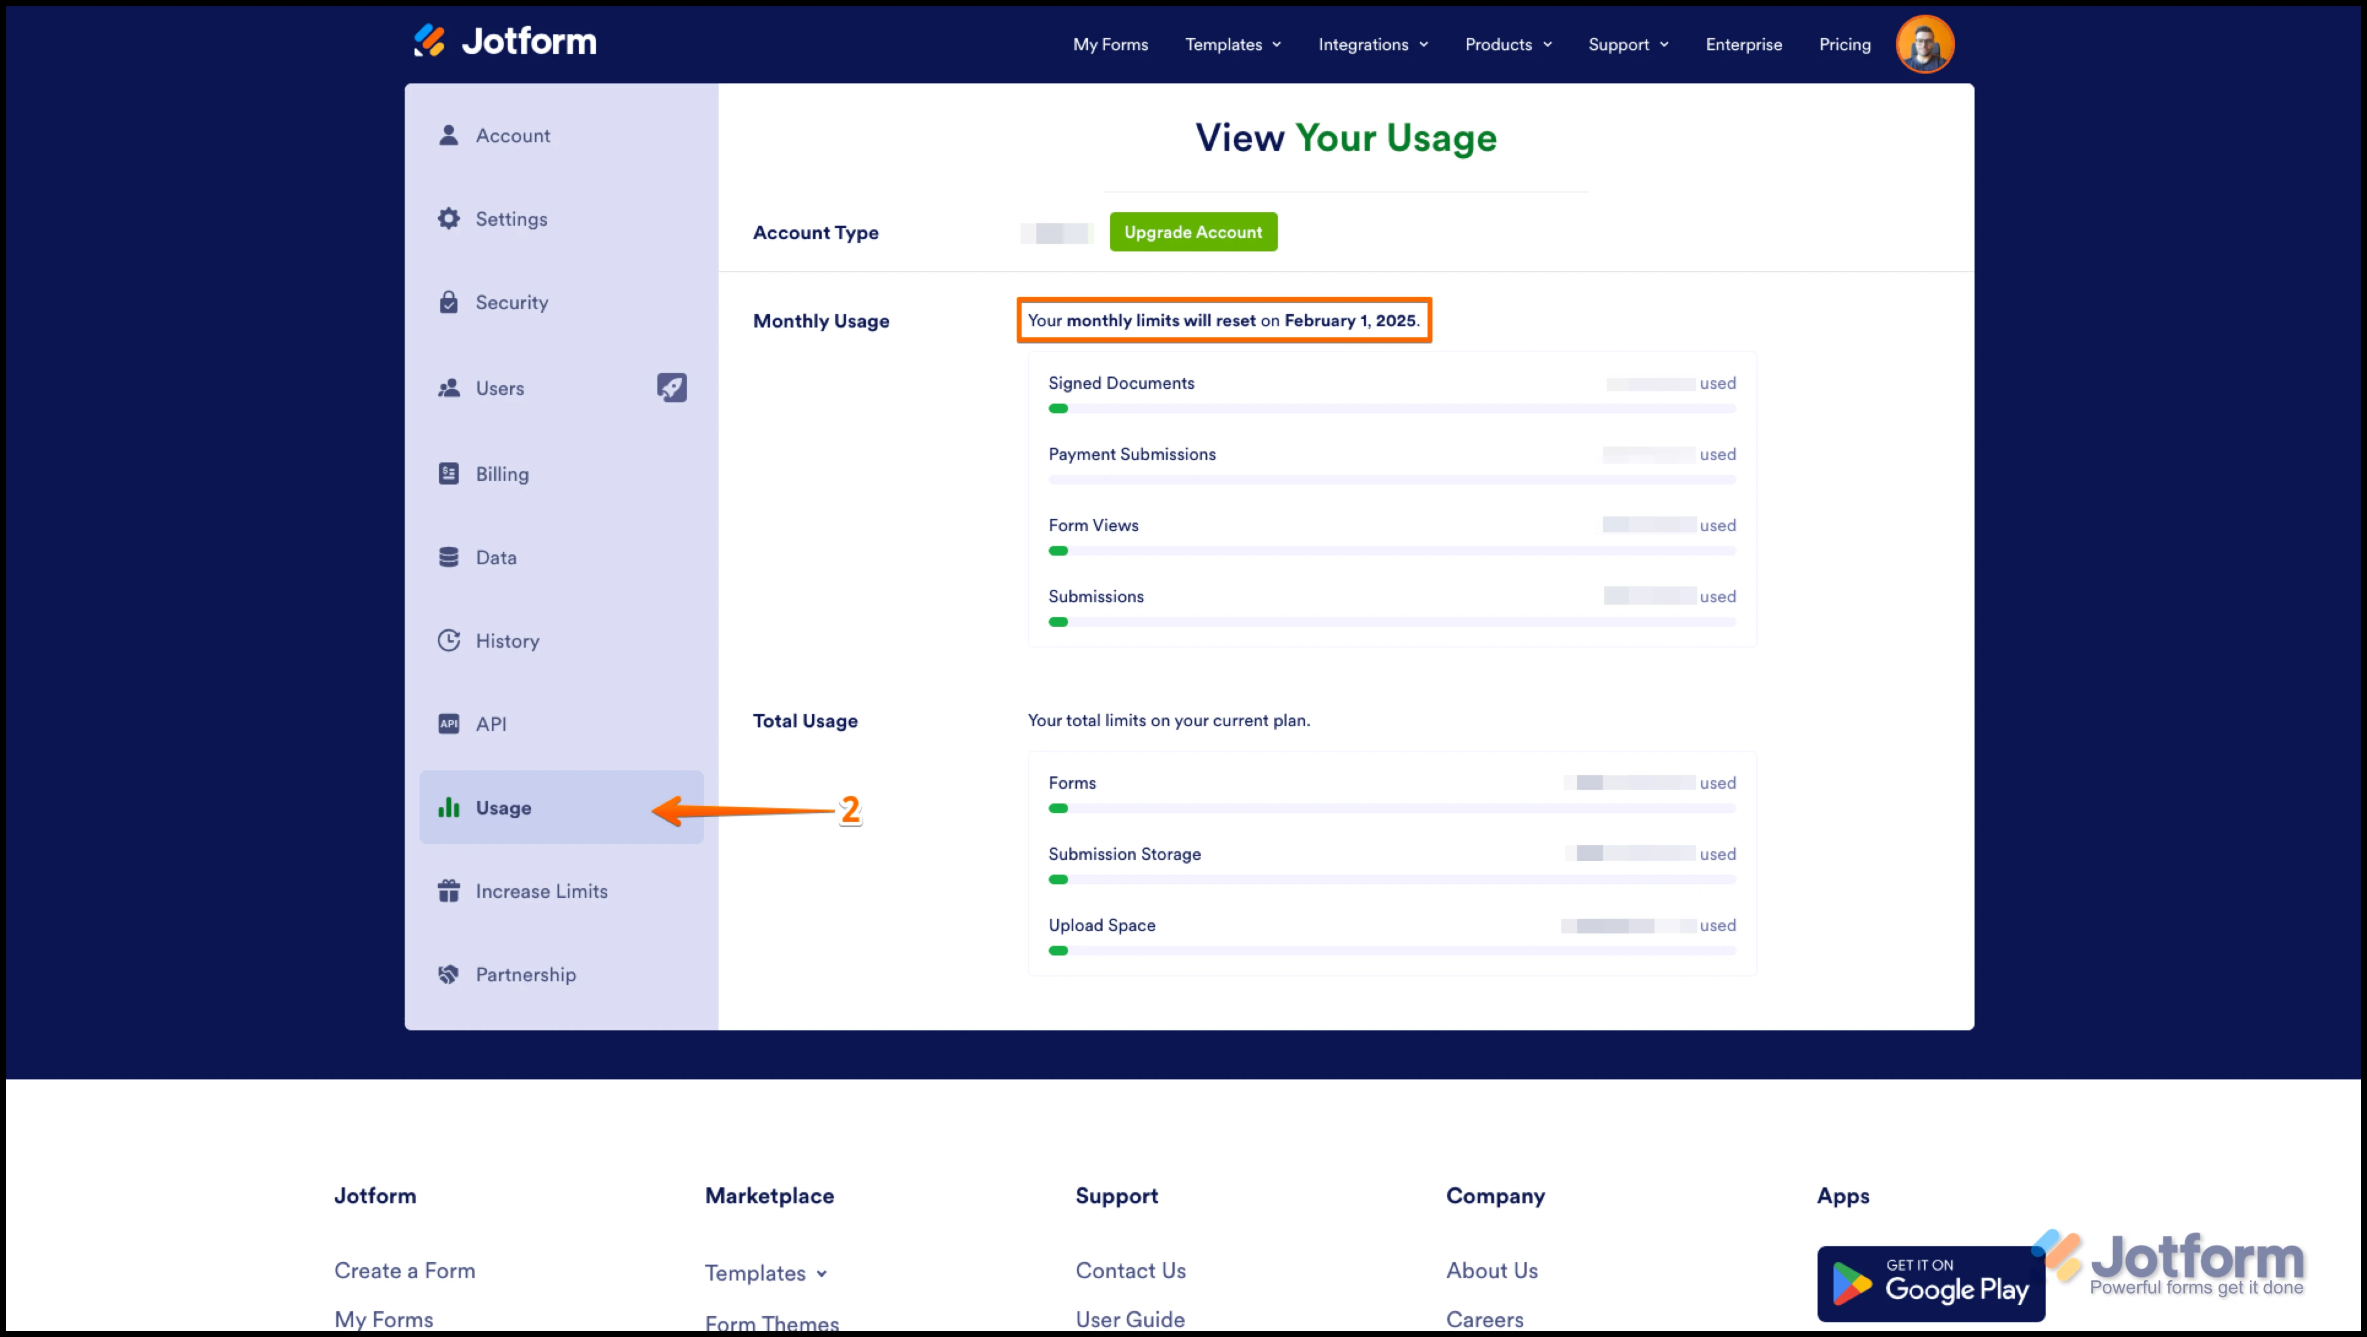Open the Support dropdown in navigation
Image resolution: width=2367 pixels, height=1337 pixels.
[1627, 44]
